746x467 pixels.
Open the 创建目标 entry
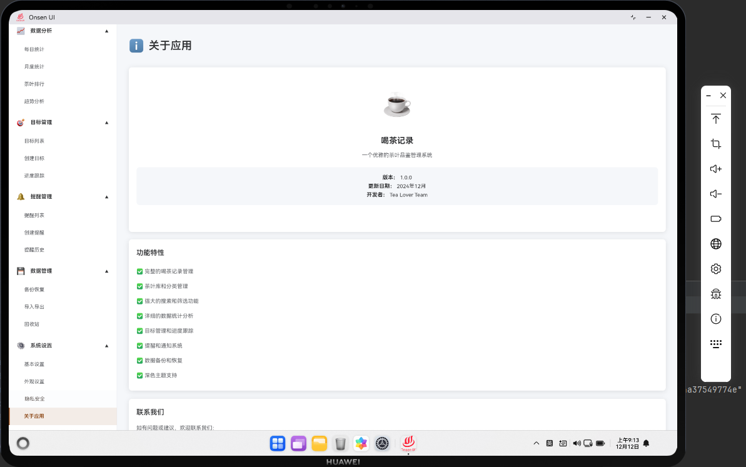coord(34,158)
